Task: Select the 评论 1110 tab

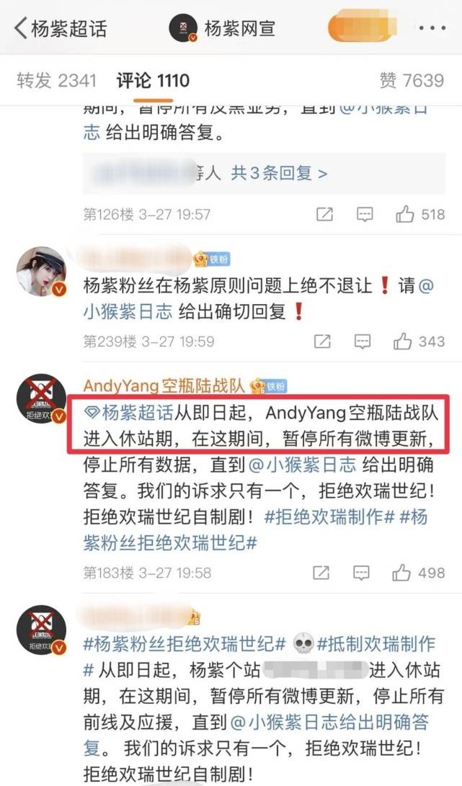Action: (153, 80)
